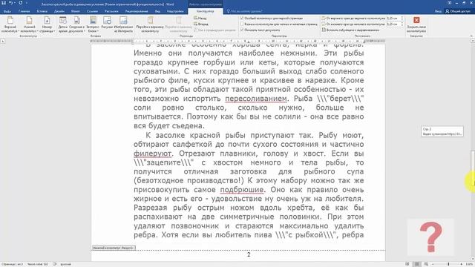Image resolution: width=475 pixels, height=267 pixels.
Task: Close header and footer editing with red X
Action: click(416, 24)
